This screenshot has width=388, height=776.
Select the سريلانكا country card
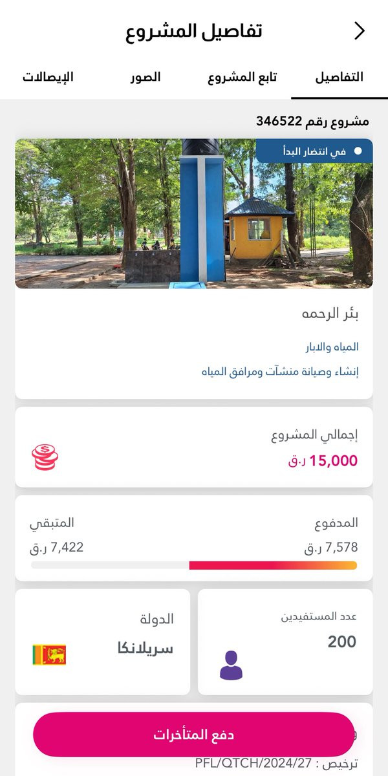click(103, 642)
